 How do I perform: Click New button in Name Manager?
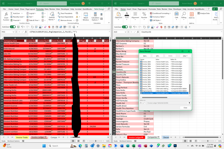pos(145,56)
